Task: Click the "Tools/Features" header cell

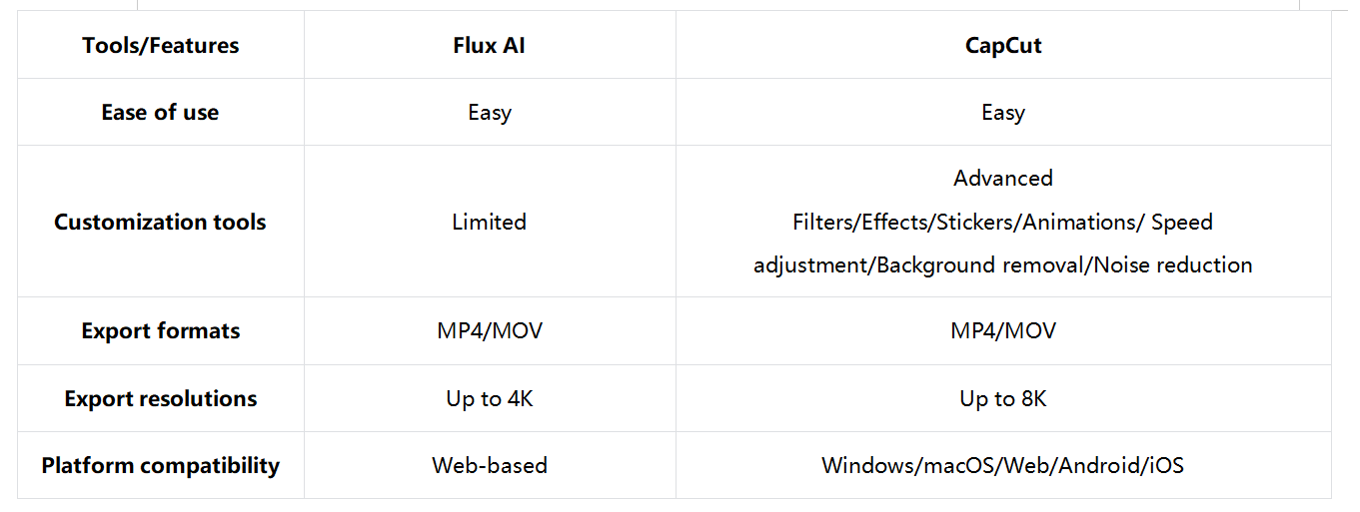Action: (160, 45)
